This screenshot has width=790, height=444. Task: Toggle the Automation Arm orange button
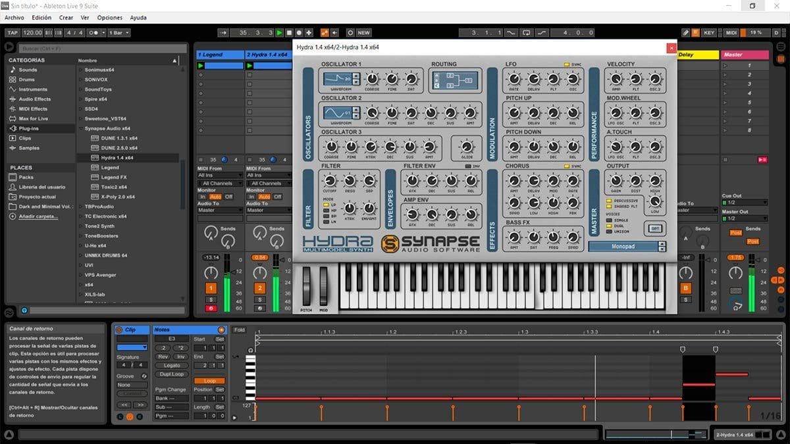[x=325, y=32]
